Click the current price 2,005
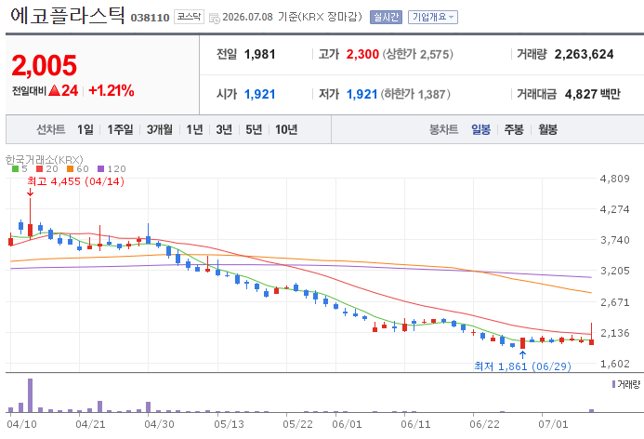The width and height of the screenshot is (644, 439). point(45,66)
